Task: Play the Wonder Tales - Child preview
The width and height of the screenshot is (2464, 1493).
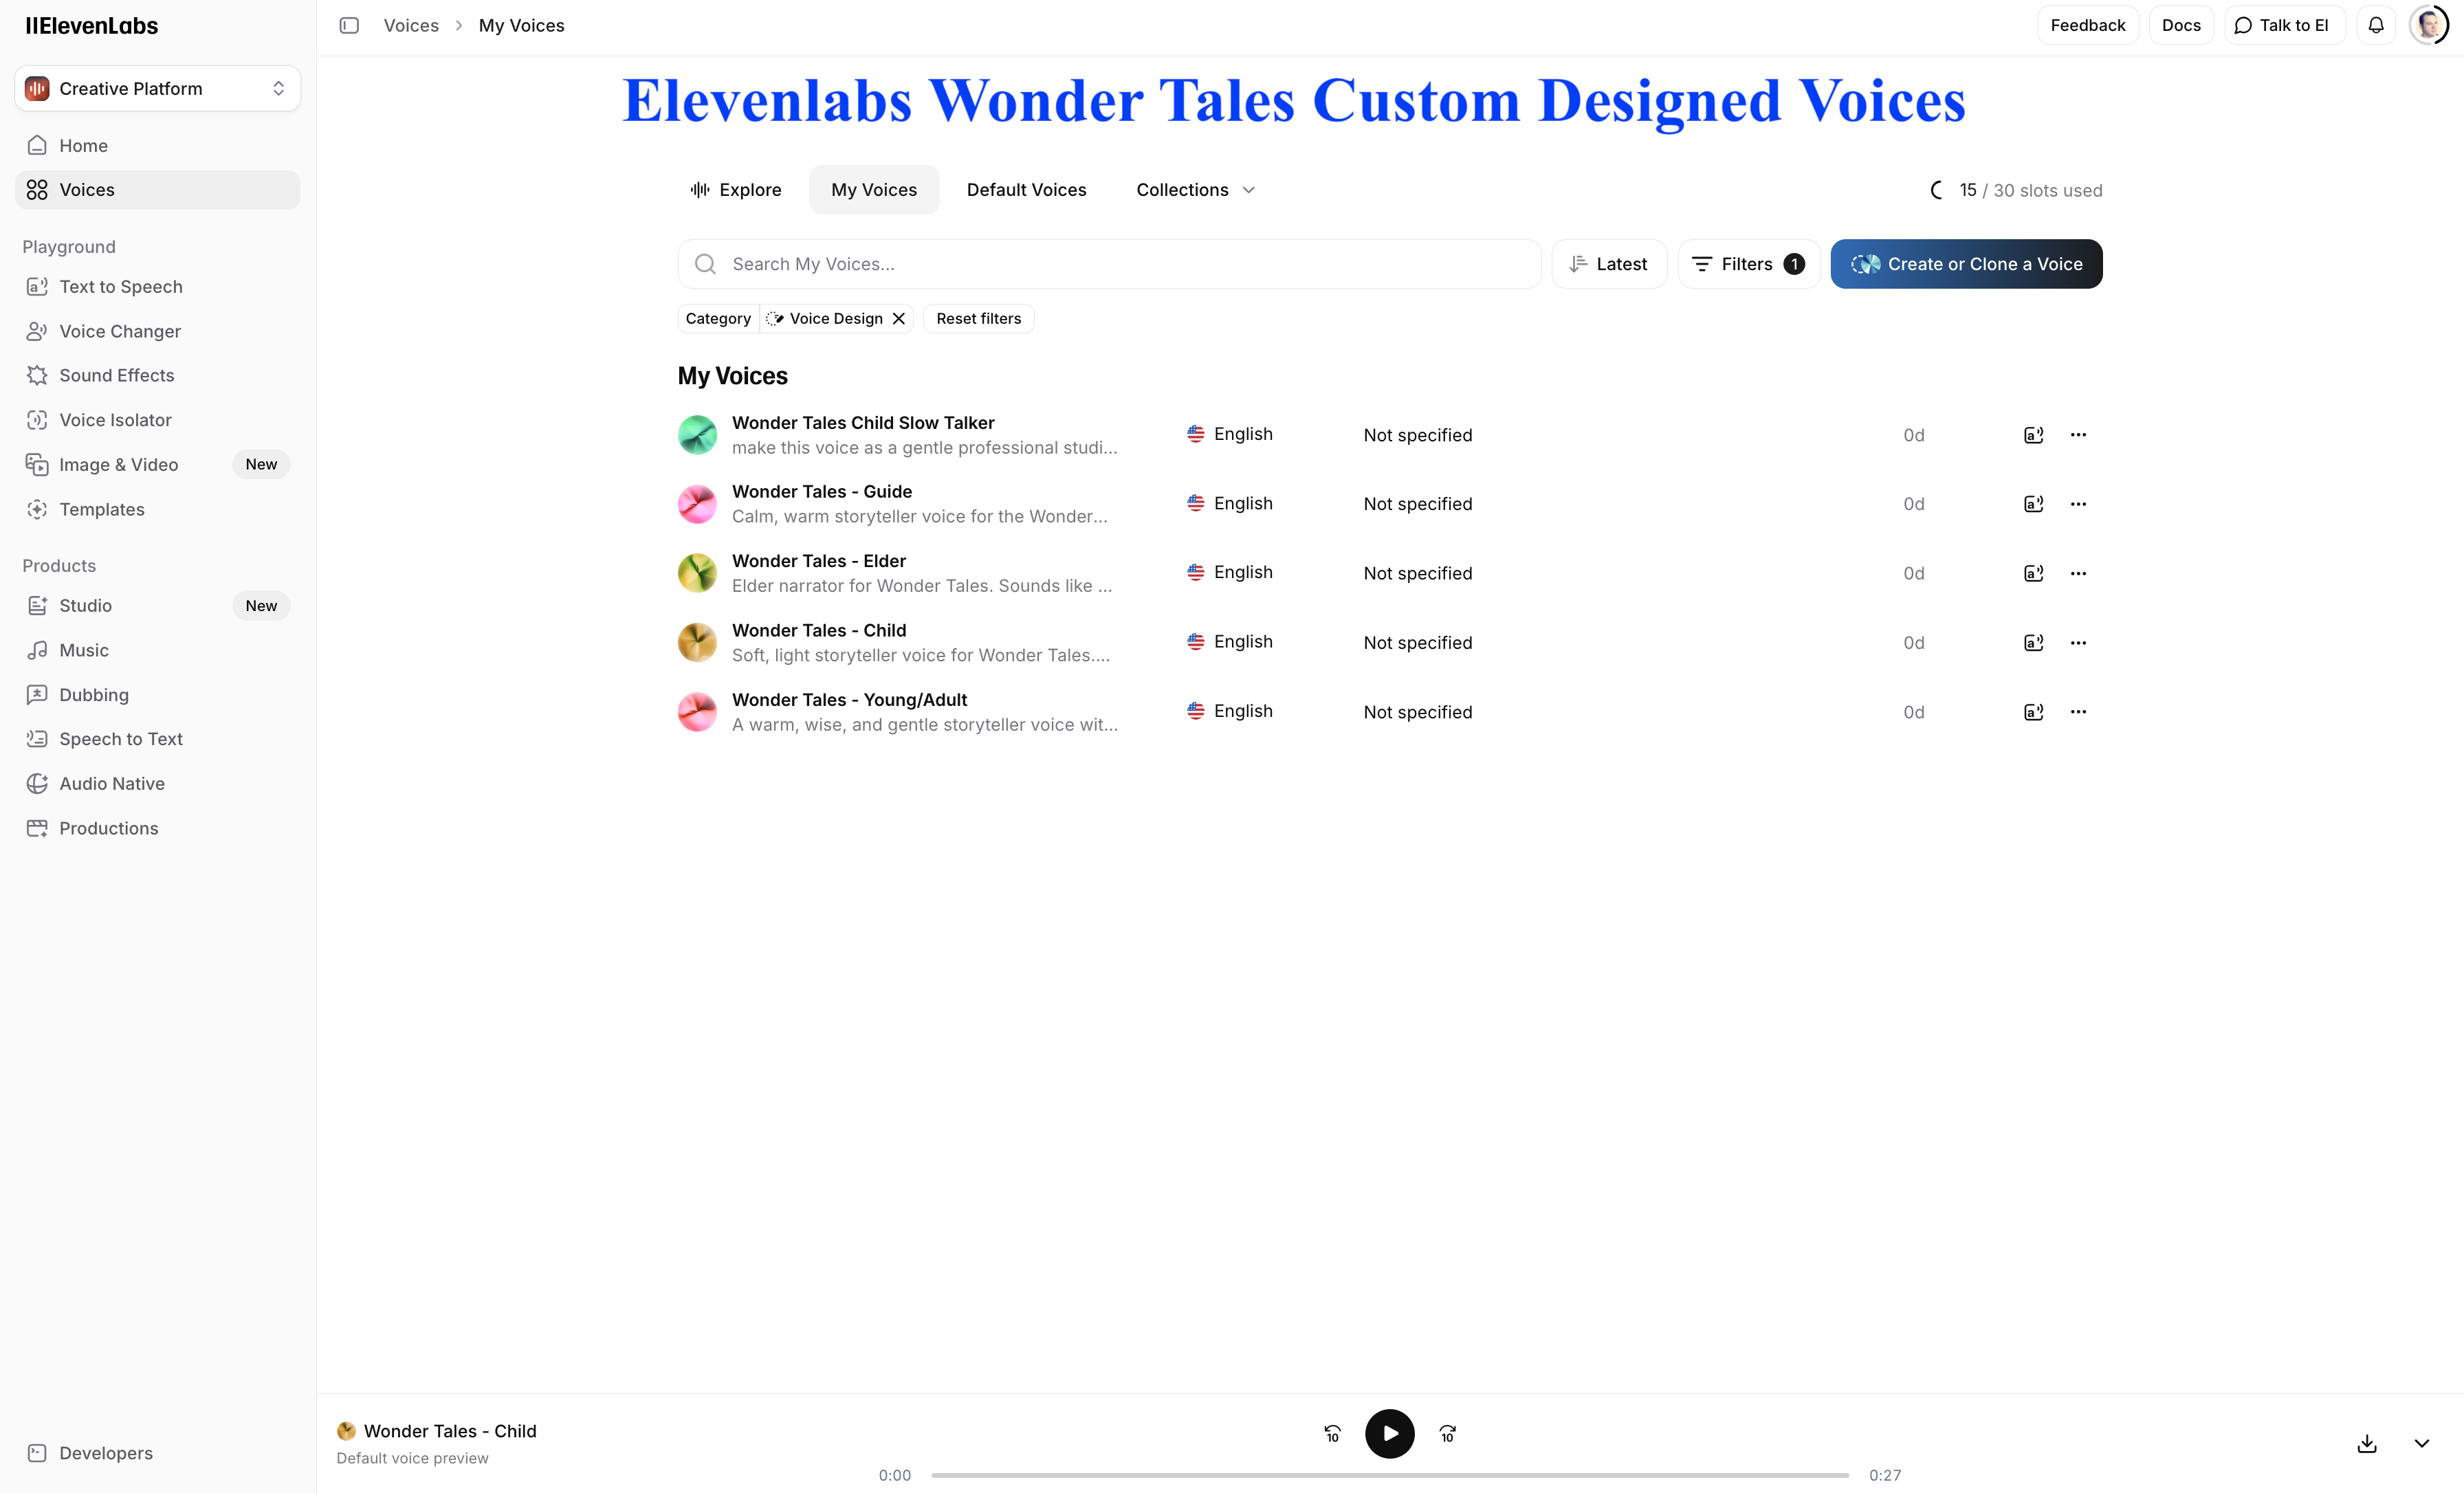Action: [x=1389, y=1434]
